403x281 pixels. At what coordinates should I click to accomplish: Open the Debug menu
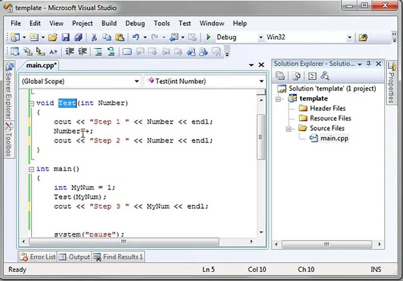point(135,23)
